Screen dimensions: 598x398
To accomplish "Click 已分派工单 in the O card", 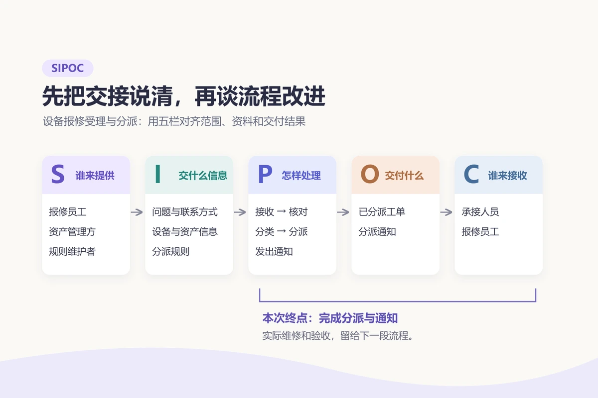I will click(382, 212).
